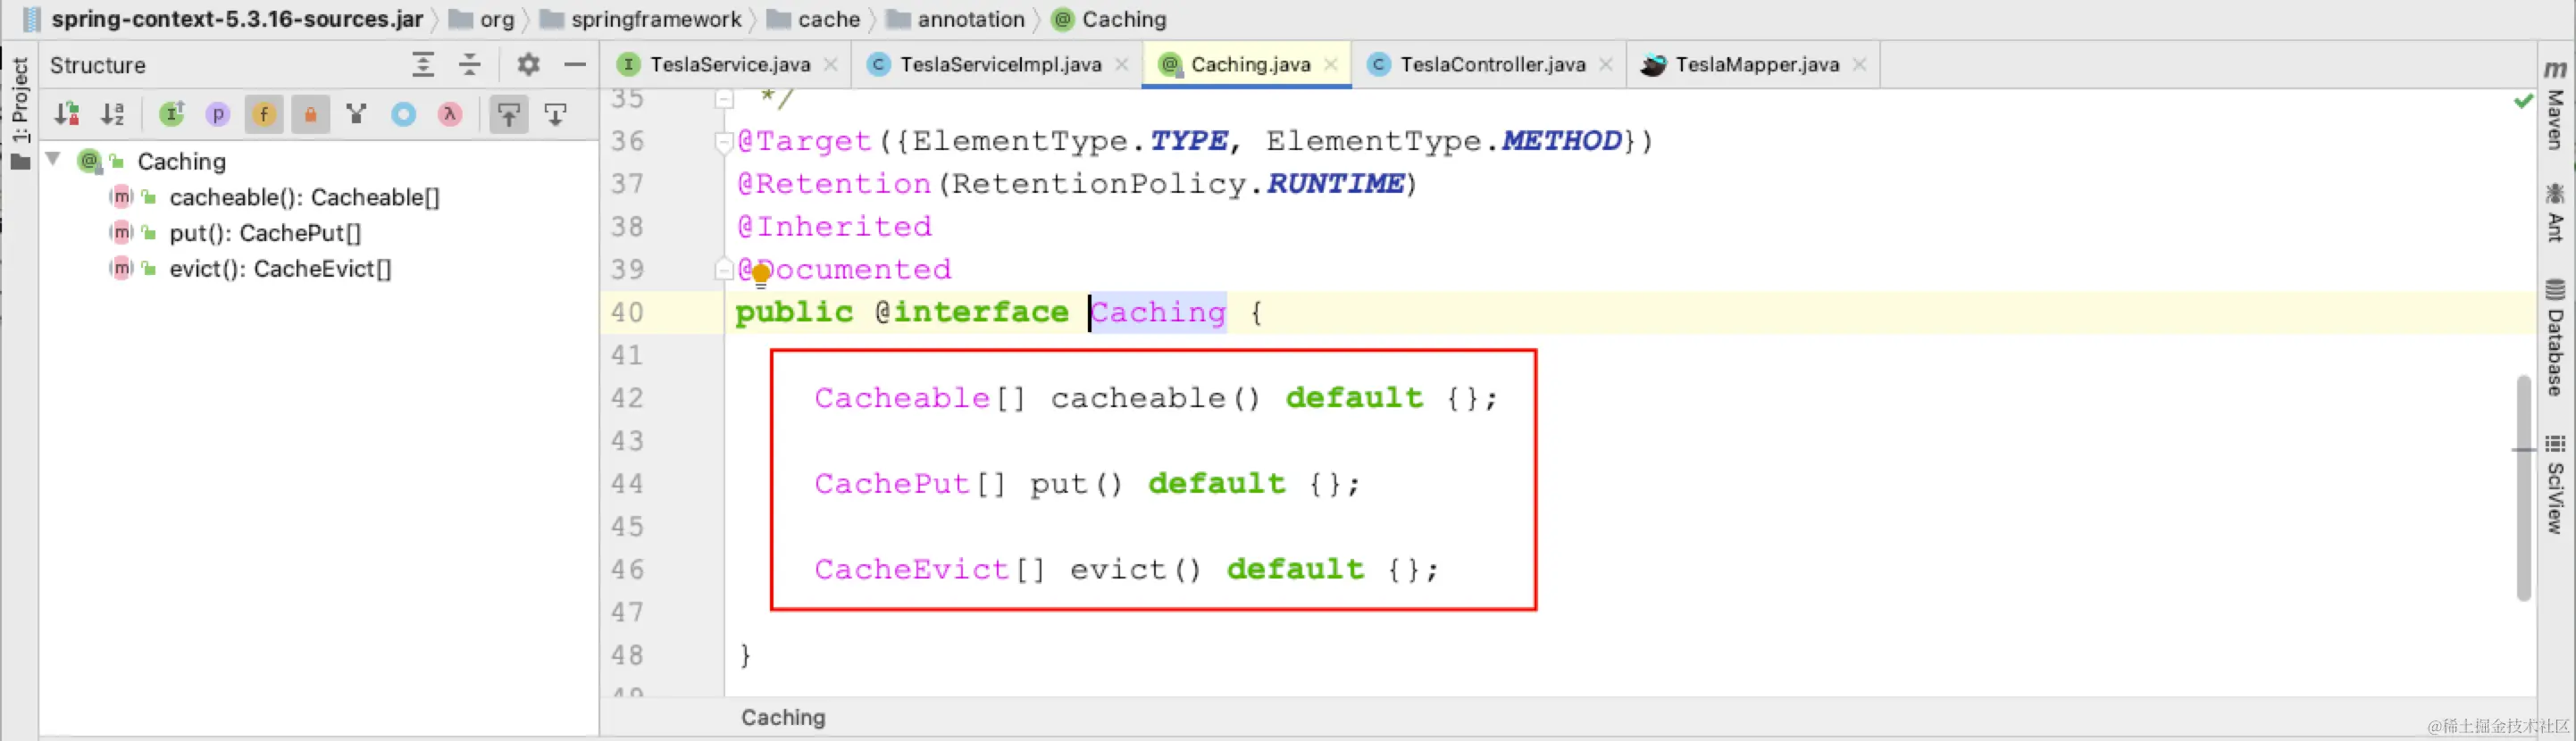The height and width of the screenshot is (741, 2576).
Task: Open the Maven tool window
Action: 2555,105
